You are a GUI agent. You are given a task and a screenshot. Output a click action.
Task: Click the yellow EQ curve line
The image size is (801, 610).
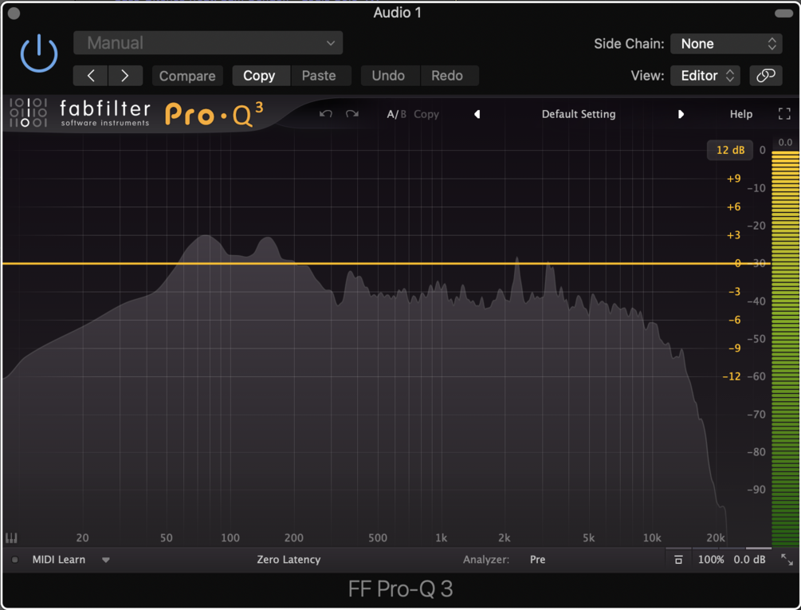[x=387, y=264]
